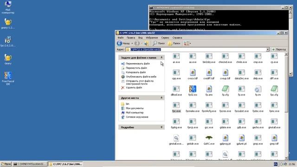Viewport: 297px width, 167px height.
Task: Open the Избранное menu
Action: point(152,38)
